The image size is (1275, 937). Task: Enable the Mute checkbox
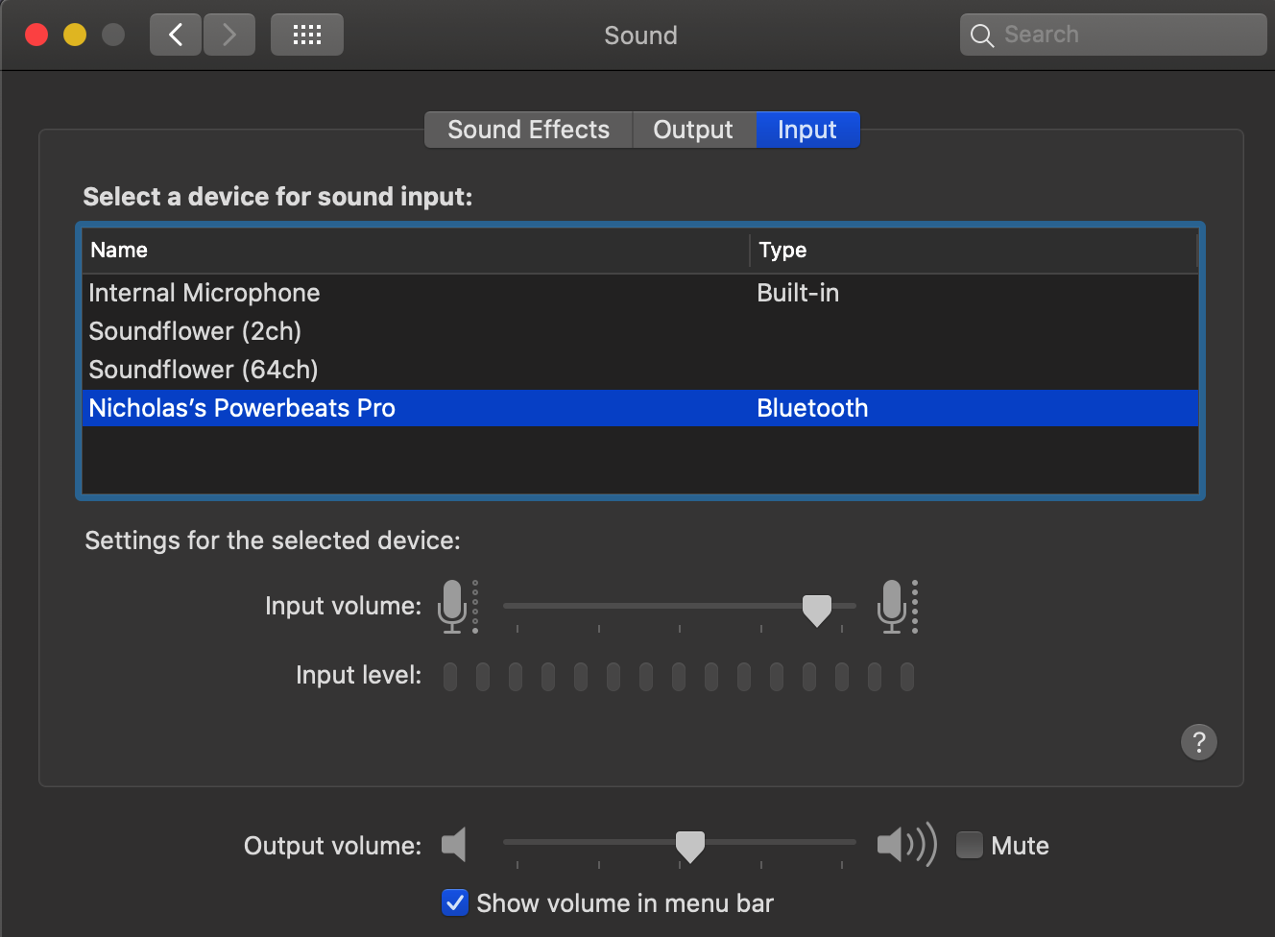tap(970, 845)
